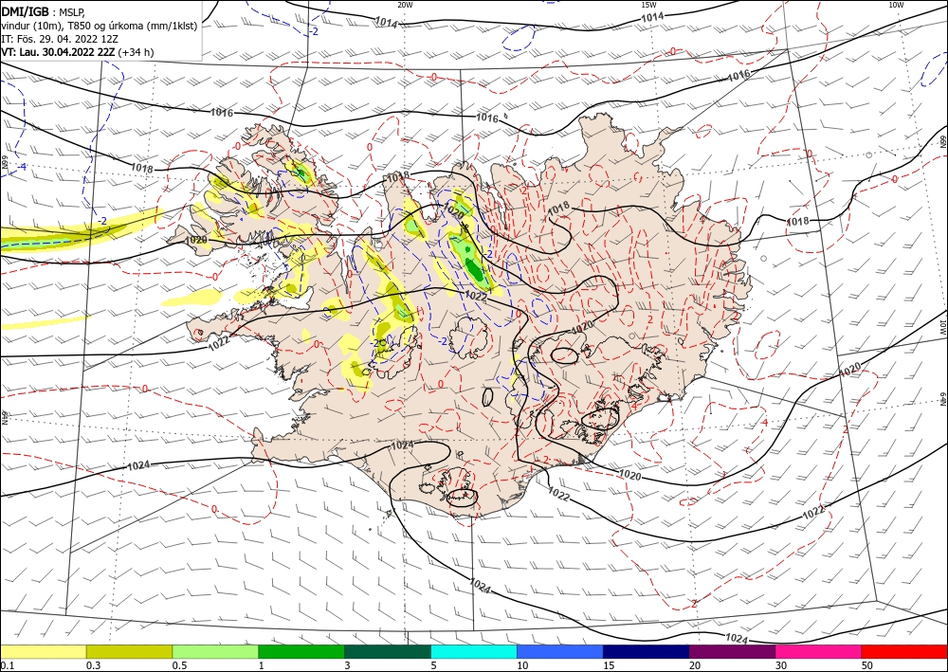
Task: Choose the blue 10–15 mm legend swatch
Action: tap(560, 651)
